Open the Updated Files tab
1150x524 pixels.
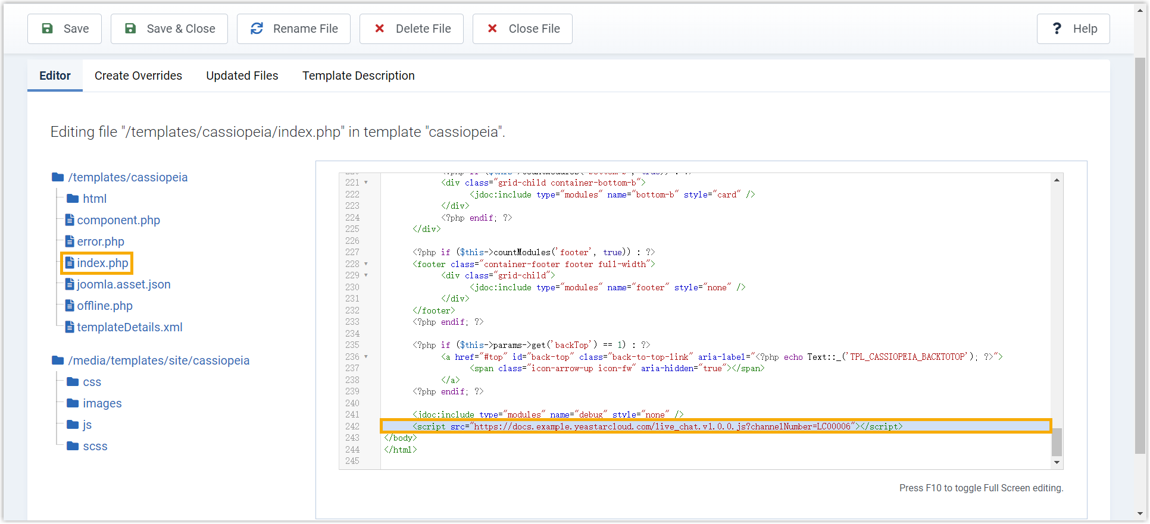pos(242,76)
